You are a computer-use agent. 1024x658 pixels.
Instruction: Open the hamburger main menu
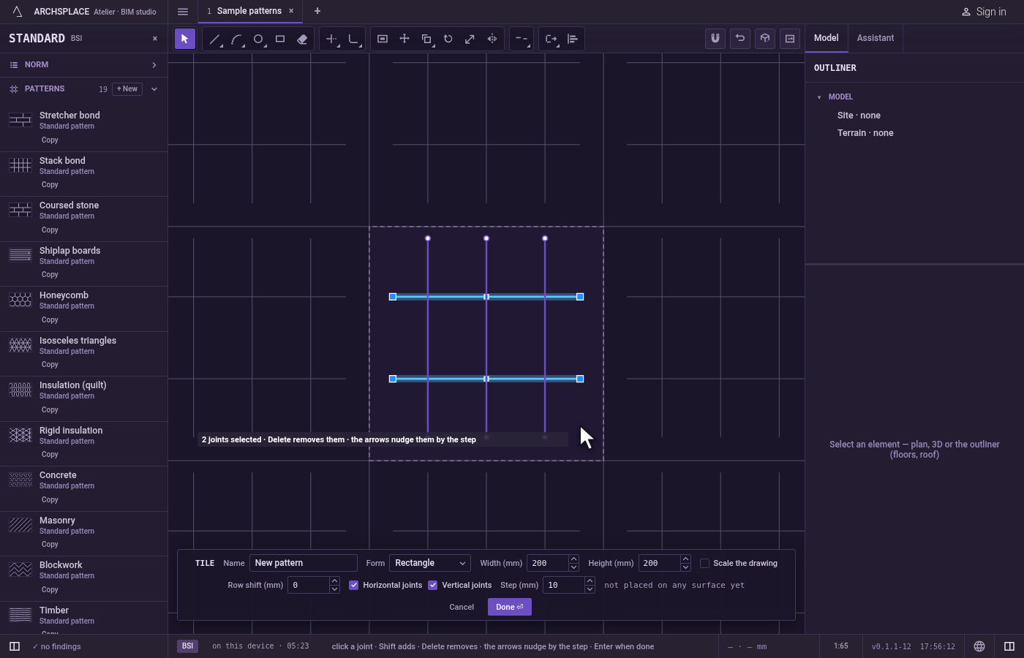(x=183, y=11)
